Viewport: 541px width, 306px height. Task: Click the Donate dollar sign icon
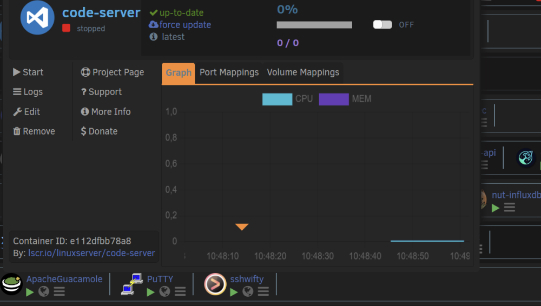click(x=83, y=131)
